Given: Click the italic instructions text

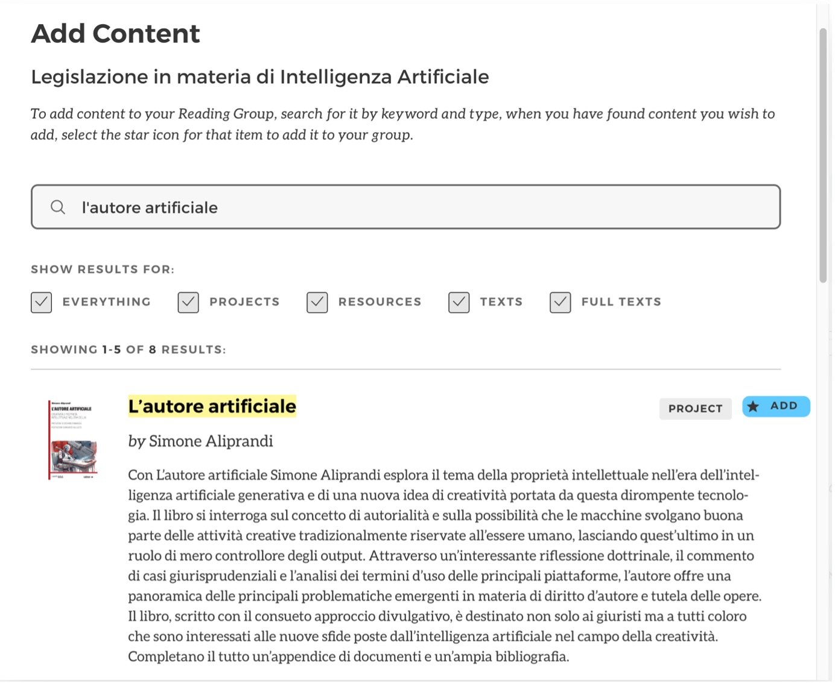Looking at the screenshot, I should (x=402, y=124).
